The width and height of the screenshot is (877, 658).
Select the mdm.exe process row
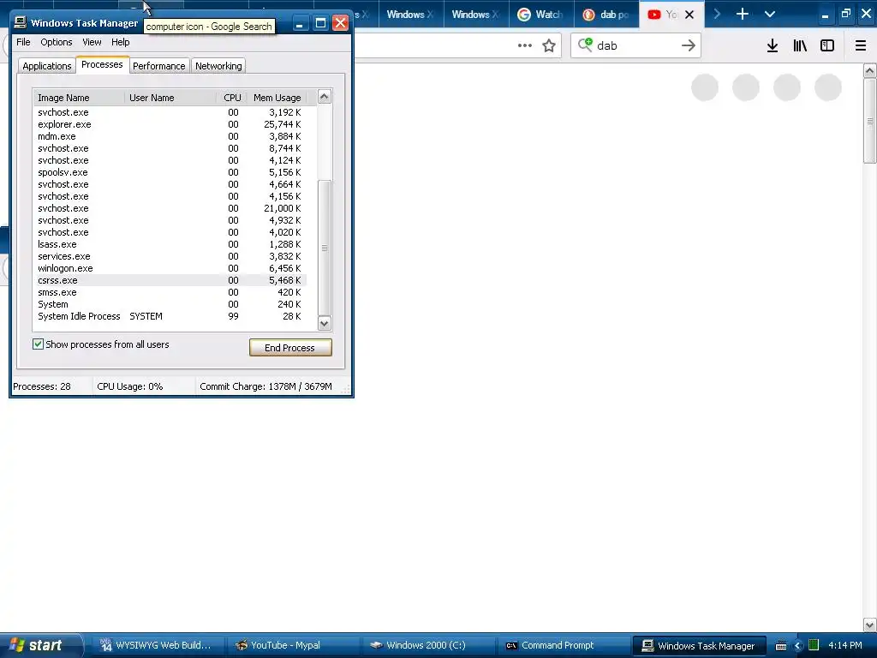[170, 136]
